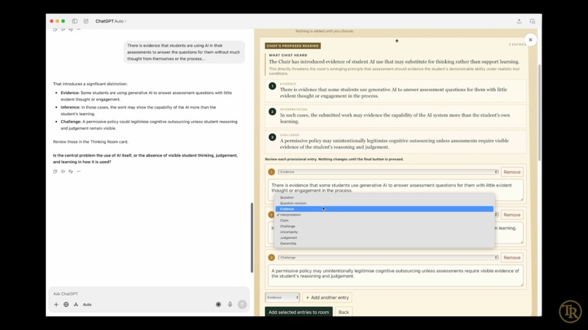The height and width of the screenshot is (330, 588).
Task: Click proposed reading item 2 Interpretation card
Action: click(x=395, y=116)
